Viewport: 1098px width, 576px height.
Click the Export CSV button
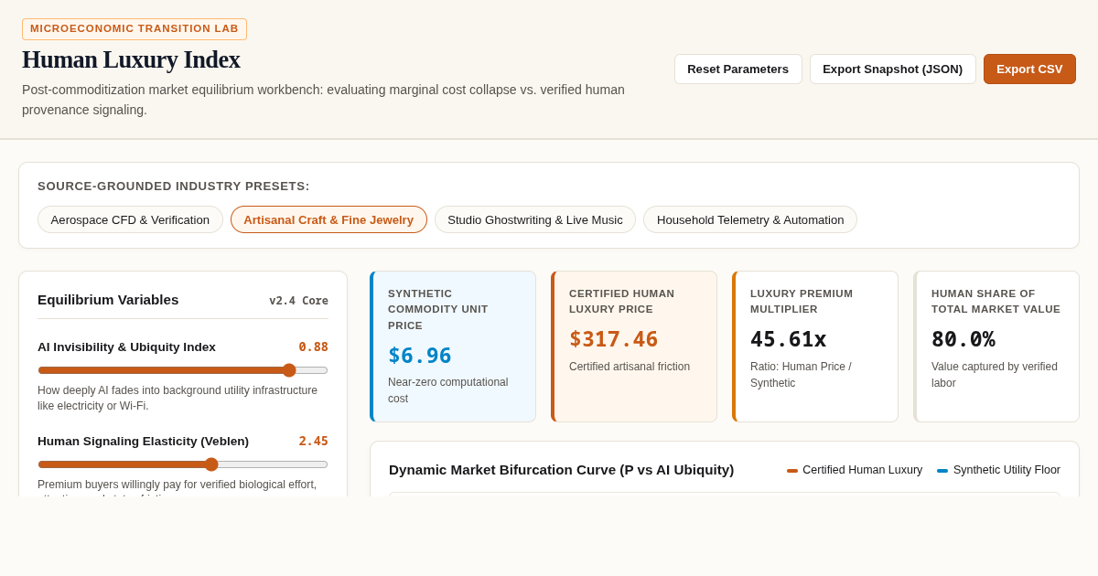tap(1029, 69)
